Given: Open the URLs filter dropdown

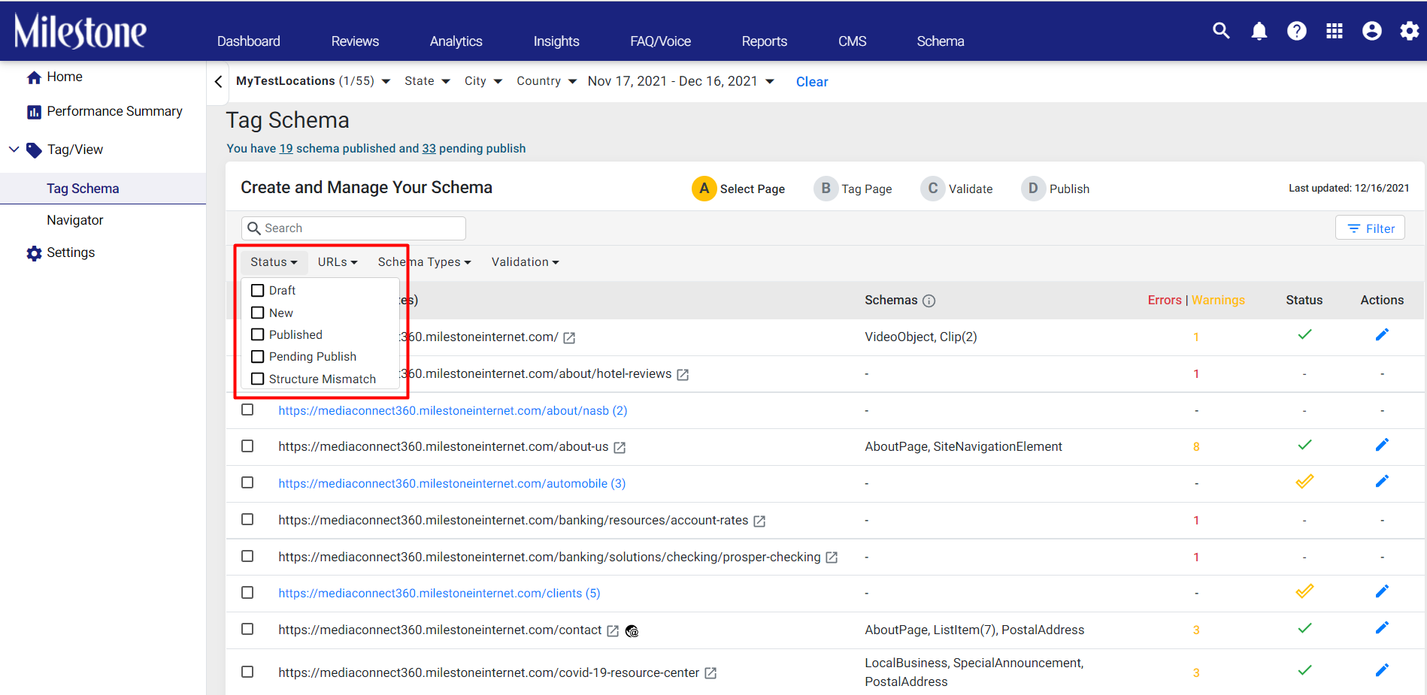Looking at the screenshot, I should pos(338,262).
